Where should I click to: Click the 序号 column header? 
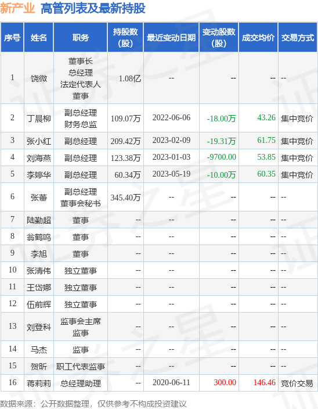[x=12, y=38]
